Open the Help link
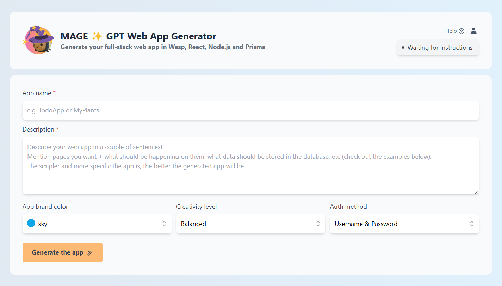 [x=455, y=31]
